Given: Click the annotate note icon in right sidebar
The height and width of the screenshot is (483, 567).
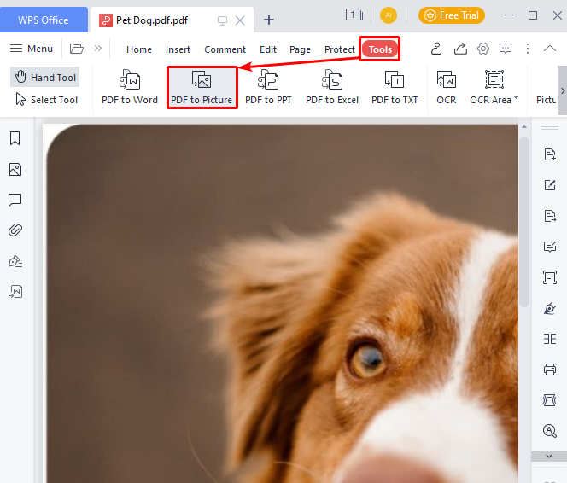Looking at the screenshot, I should coord(550,247).
